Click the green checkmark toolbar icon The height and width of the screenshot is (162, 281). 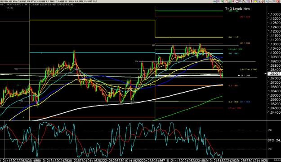[x=222, y=1]
